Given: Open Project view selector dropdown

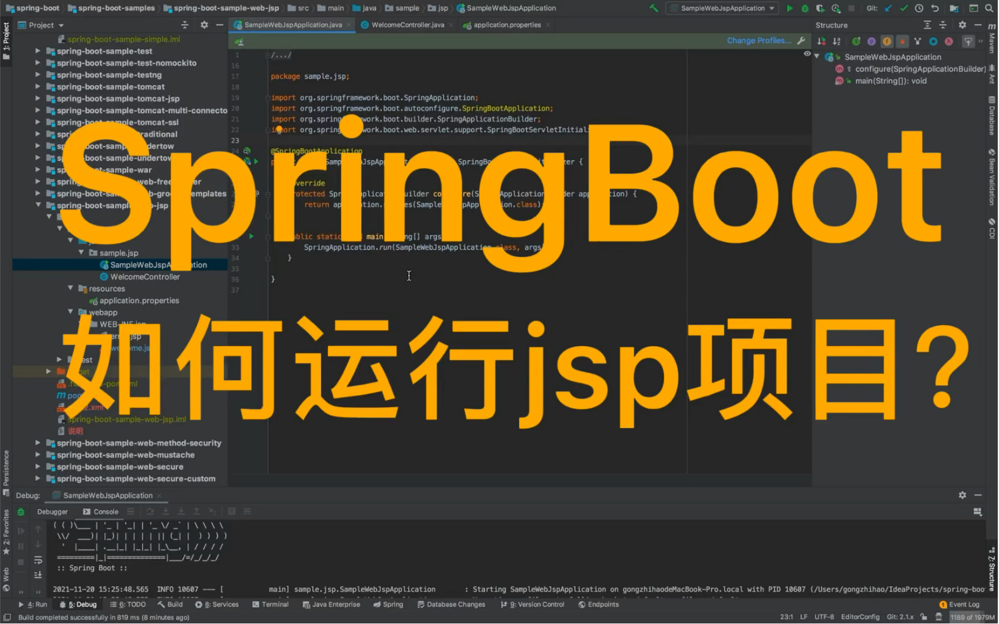Looking at the screenshot, I should [42, 25].
